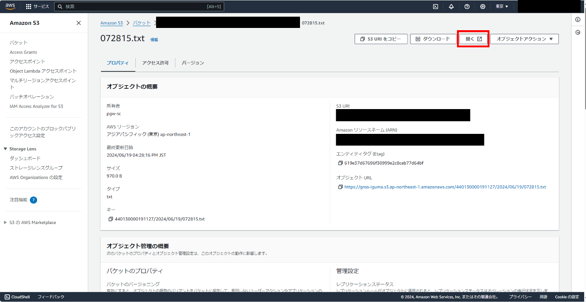Screen dimensions: 586x302
Task: Open バケット in the sidebar
Action: (x=18, y=43)
